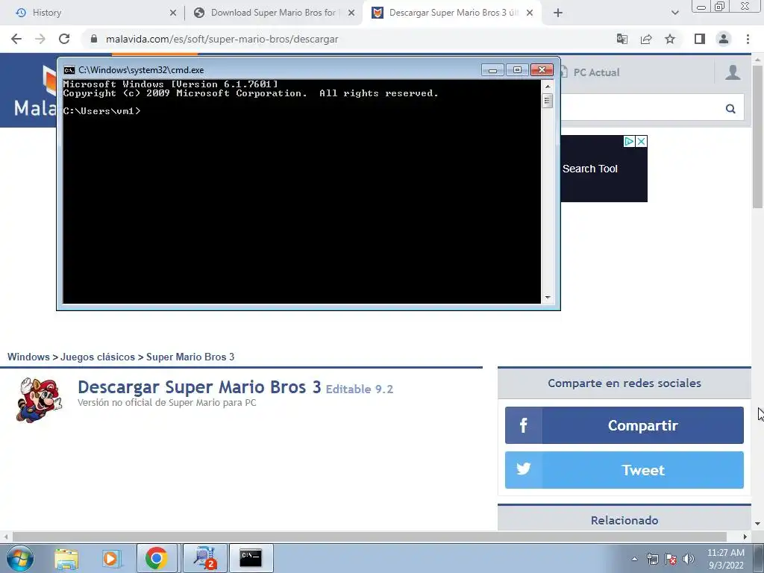Screen dimensions: 764x573
Task: Click the Comparte en redes sociales header
Action: pyautogui.click(x=624, y=383)
